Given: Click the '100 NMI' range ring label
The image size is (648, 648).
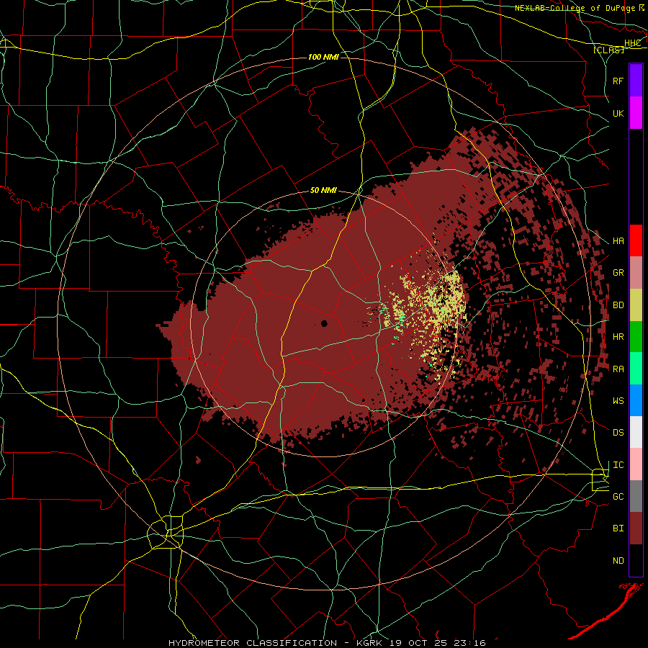Looking at the screenshot, I should coord(323,57).
